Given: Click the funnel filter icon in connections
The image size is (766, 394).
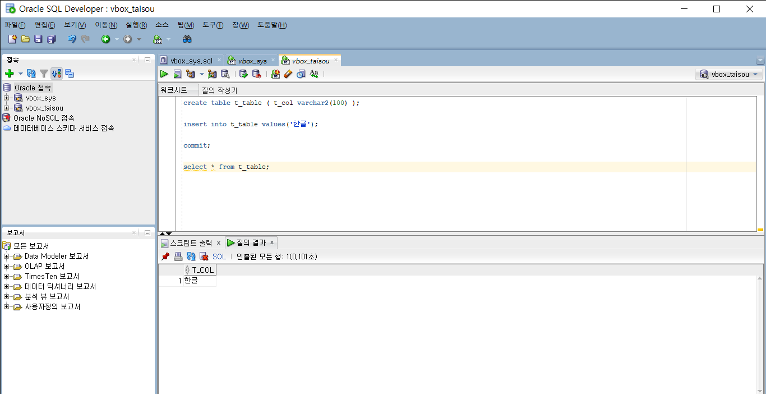Looking at the screenshot, I should (x=43, y=74).
